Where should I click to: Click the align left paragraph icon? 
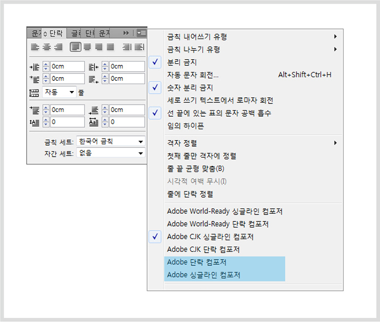point(35,47)
